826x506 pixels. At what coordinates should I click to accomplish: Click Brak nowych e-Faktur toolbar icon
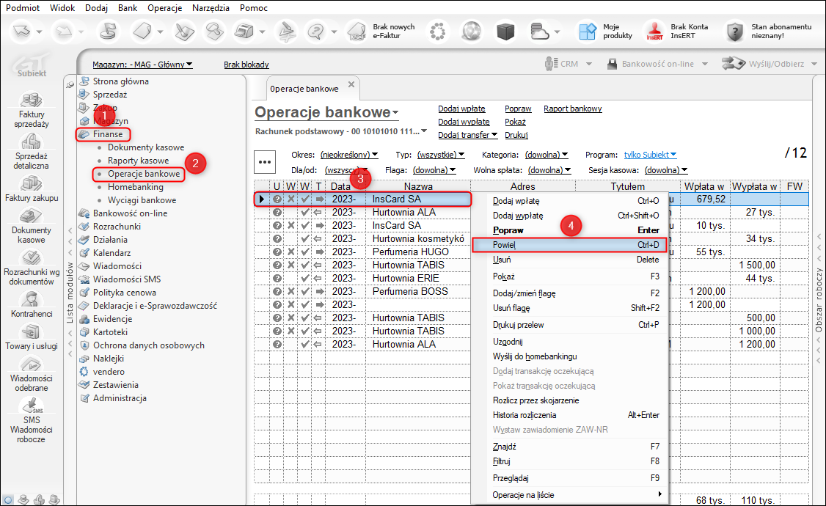tap(357, 32)
